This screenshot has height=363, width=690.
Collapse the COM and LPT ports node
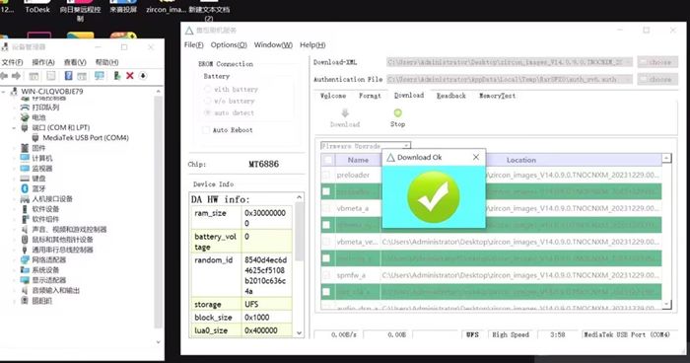pyautogui.click(x=14, y=128)
